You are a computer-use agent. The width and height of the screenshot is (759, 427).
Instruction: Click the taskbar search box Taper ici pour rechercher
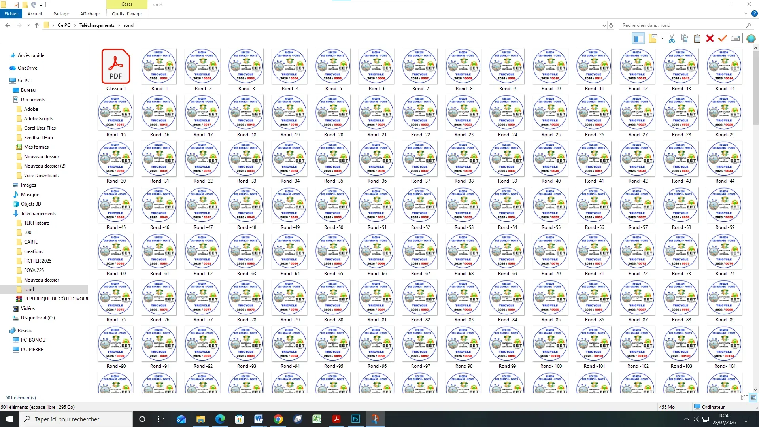click(76, 419)
